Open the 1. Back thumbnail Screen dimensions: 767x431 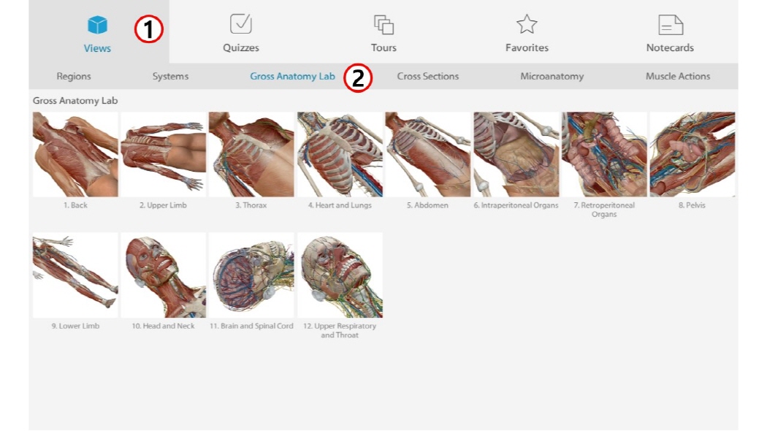tap(75, 155)
